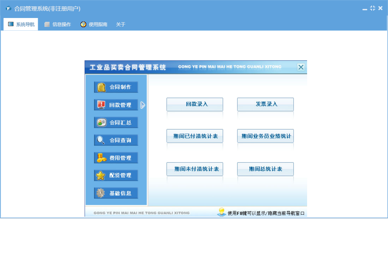The image size is (388, 257).
Task: Close the 合同管理系统 main window
Action: 381,8
